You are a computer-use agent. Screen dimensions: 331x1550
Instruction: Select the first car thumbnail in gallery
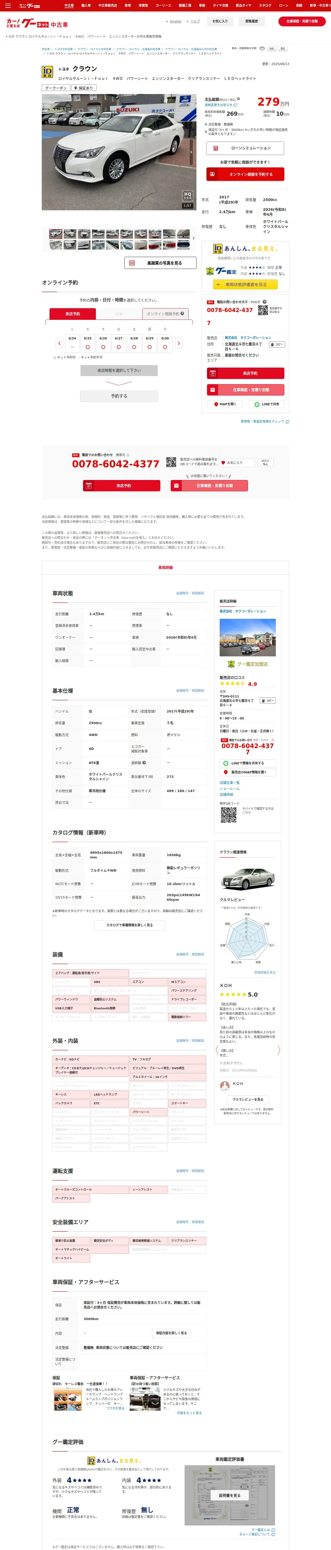(x=56, y=234)
